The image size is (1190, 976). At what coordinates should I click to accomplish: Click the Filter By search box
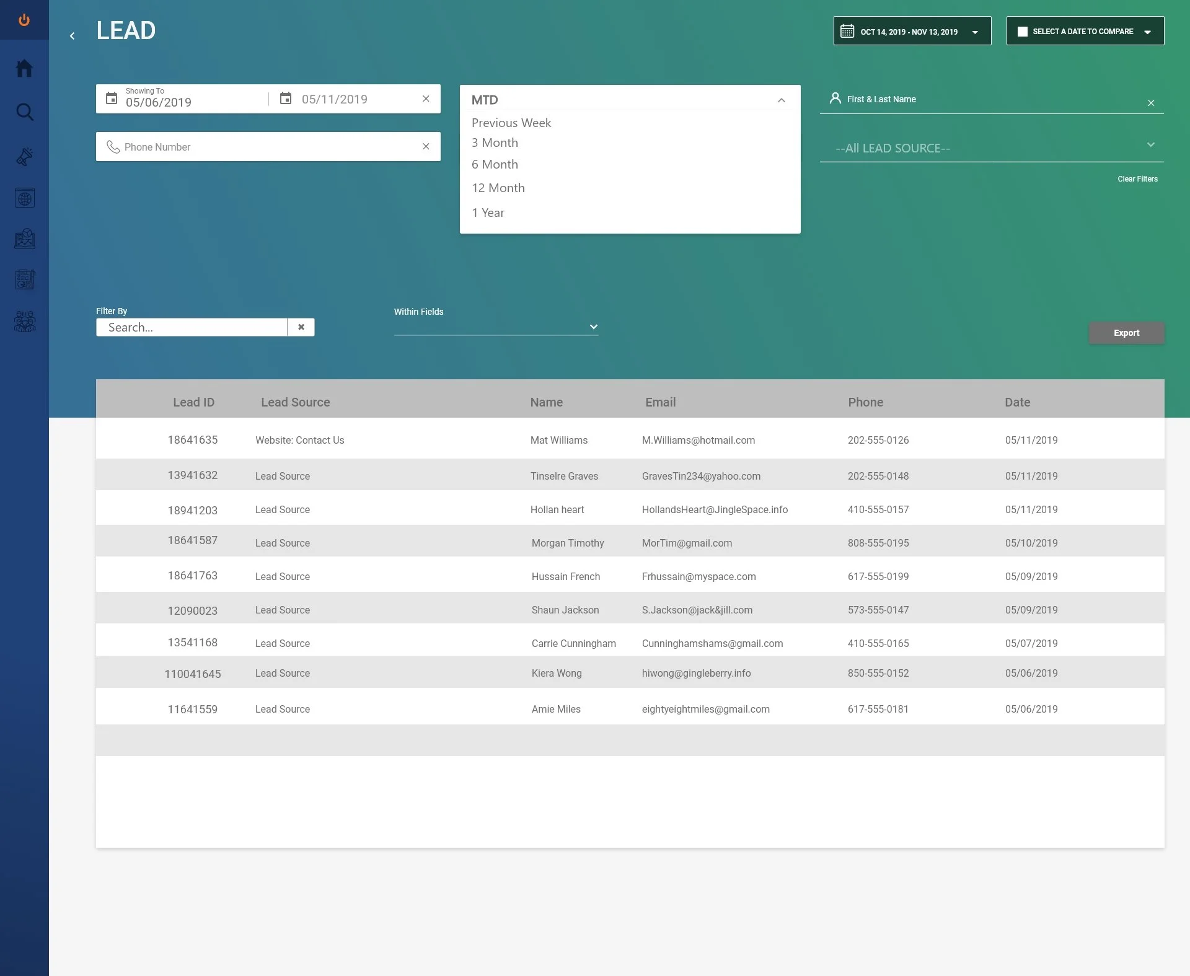point(192,327)
